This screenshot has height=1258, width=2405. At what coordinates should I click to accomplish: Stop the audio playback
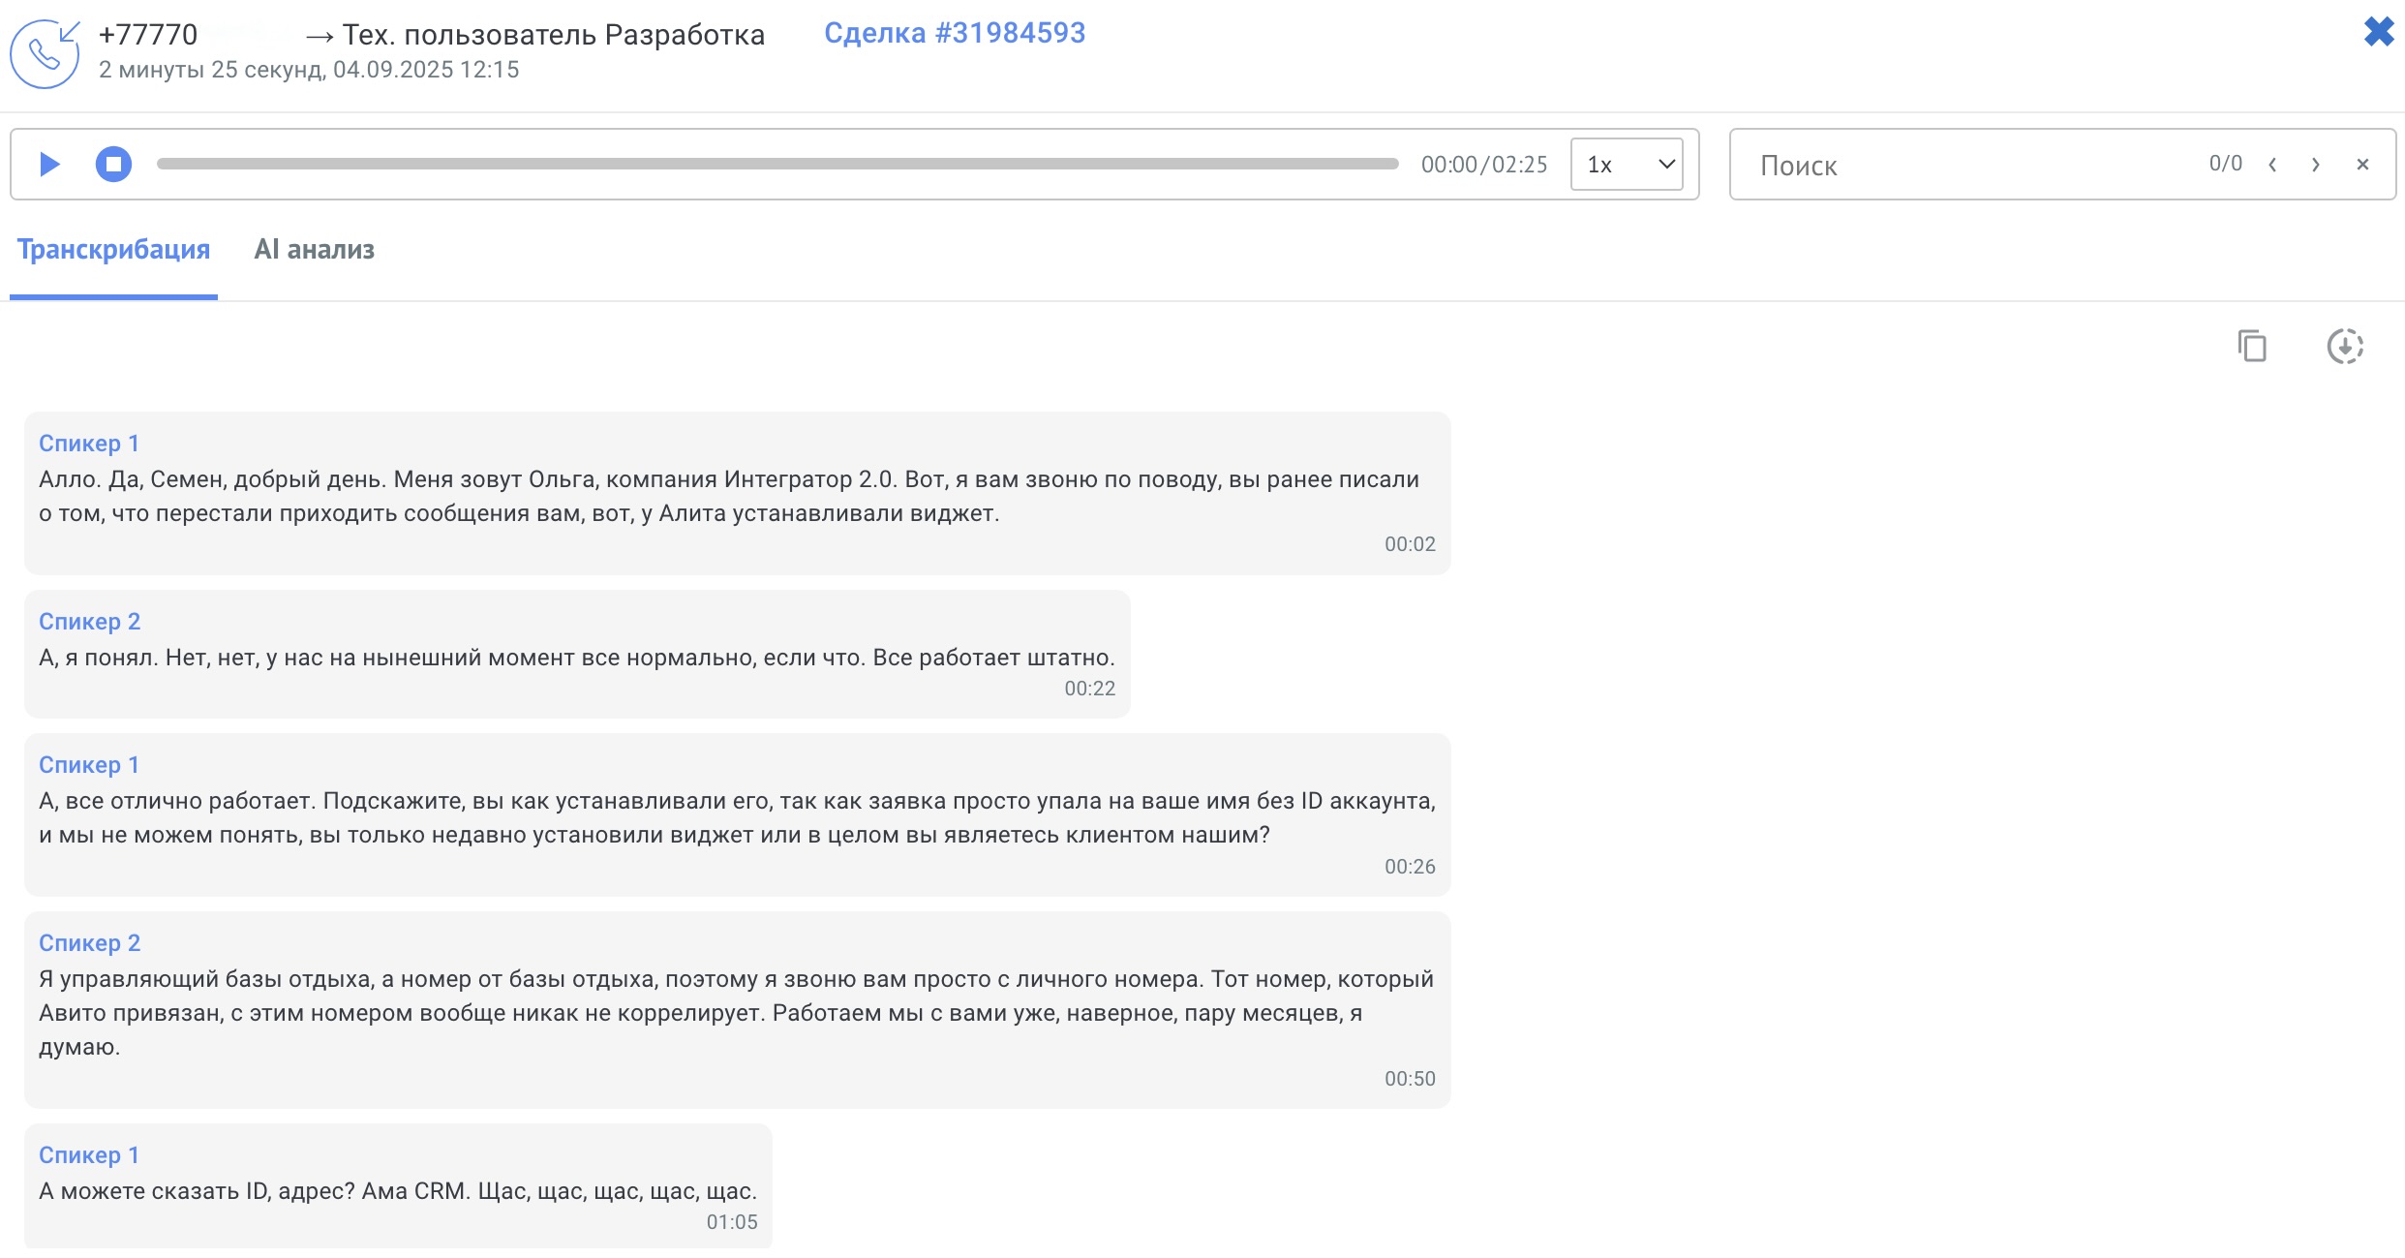(x=113, y=164)
